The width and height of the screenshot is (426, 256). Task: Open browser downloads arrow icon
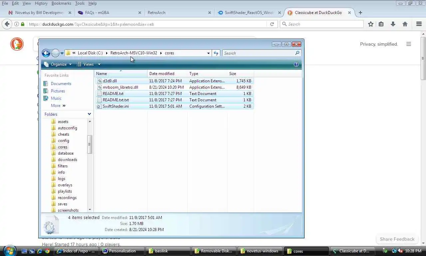click(393, 24)
